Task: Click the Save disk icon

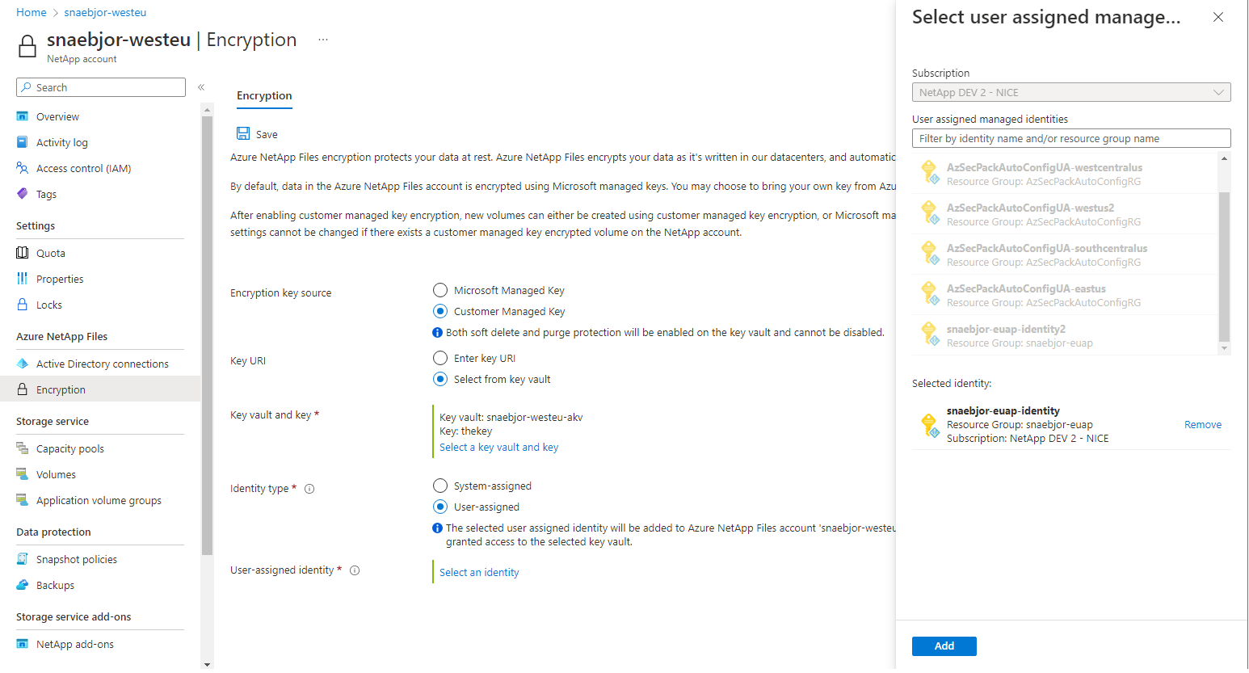Action: (243, 133)
